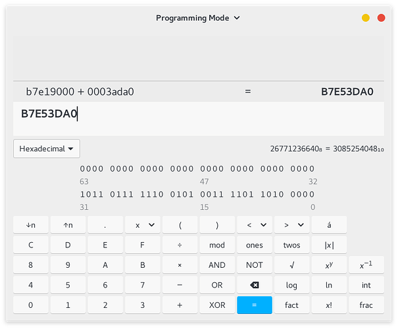
Task: Click the yellow minimize window button
Action: [x=366, y=18]
